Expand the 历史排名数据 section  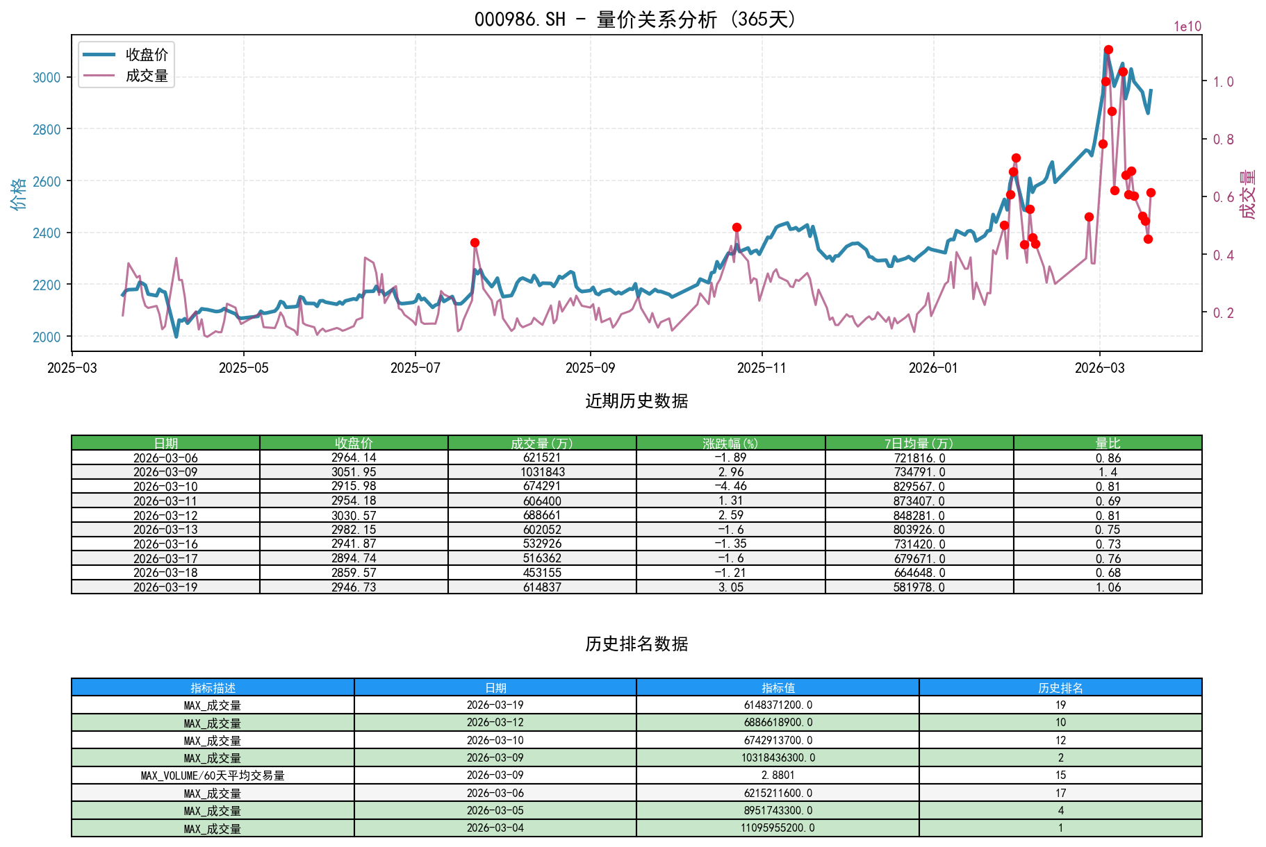[634, 644]
